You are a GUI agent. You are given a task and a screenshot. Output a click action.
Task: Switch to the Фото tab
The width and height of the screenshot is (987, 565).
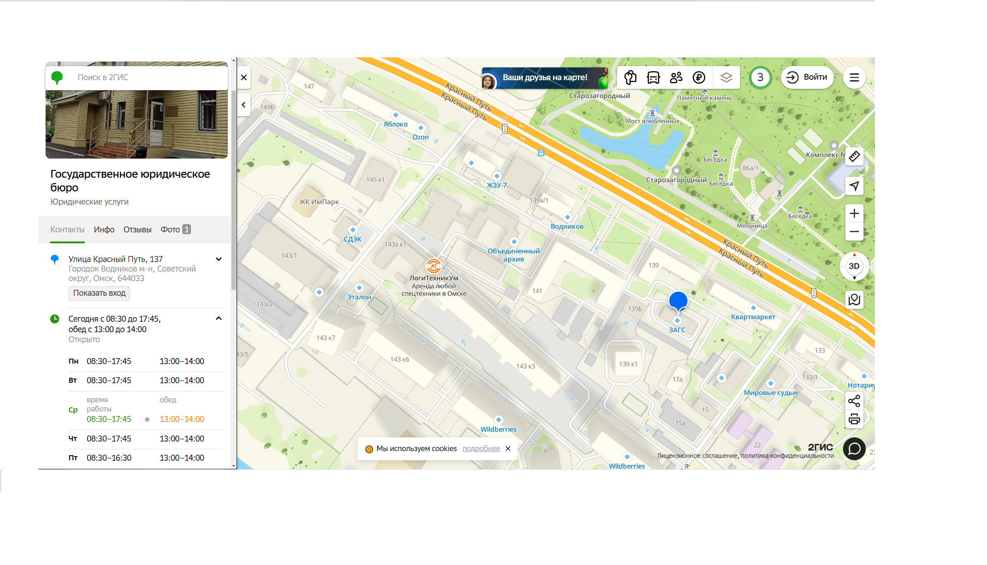(175, 230)
